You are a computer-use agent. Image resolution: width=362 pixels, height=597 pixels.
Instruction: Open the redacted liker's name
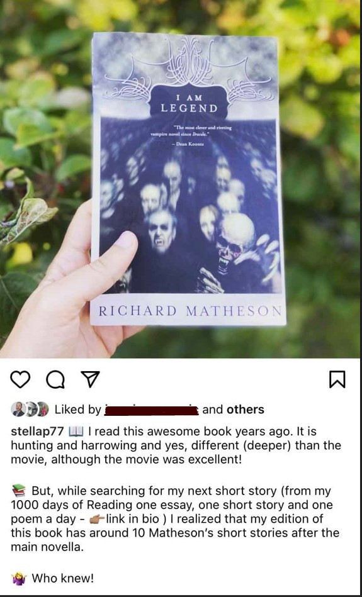(151, 410)
